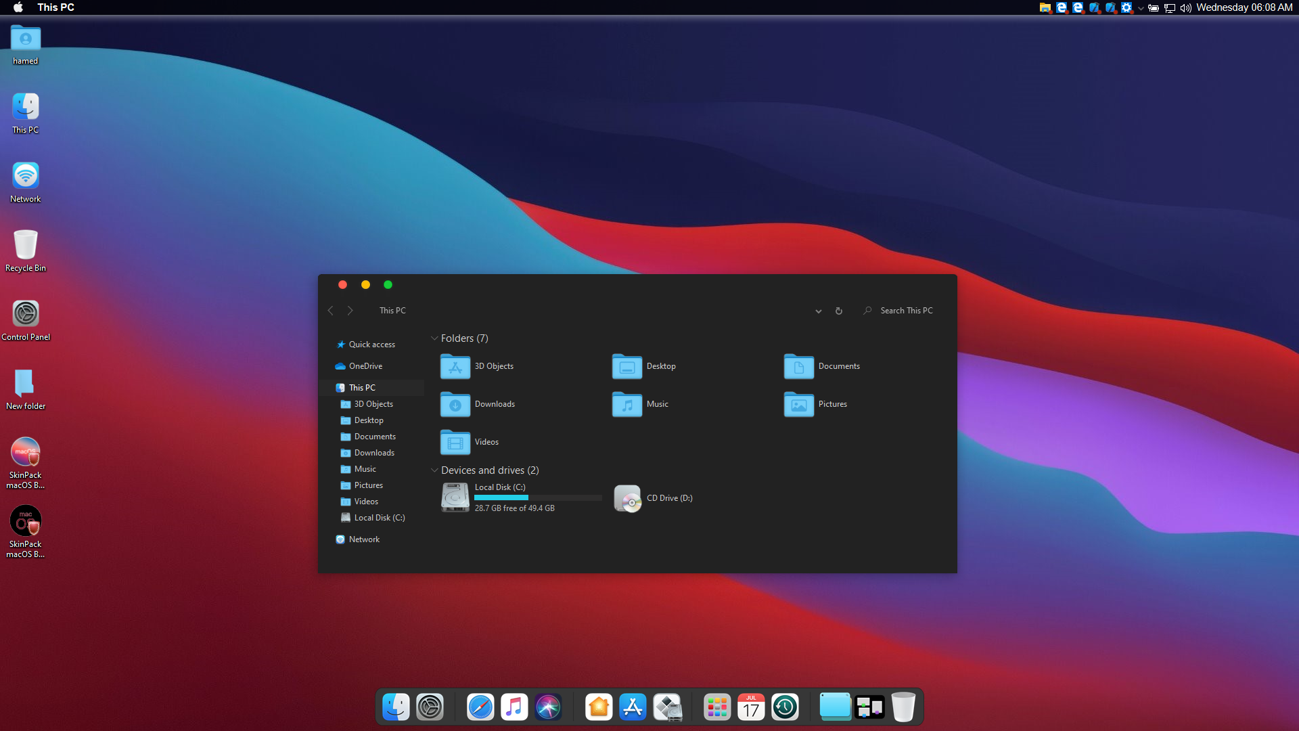This screenshot has width=1299, height=731.
Task: Collapse the Folders section expander
Action: tap(434, 338)
